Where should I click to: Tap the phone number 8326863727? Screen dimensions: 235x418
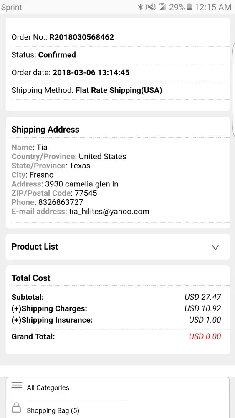click(x=61, y=202)
